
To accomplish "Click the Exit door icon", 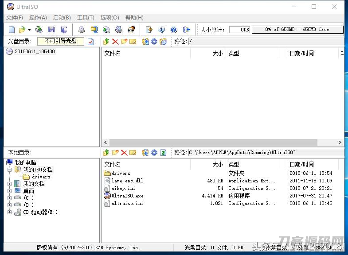I will (x=187, y=30).
